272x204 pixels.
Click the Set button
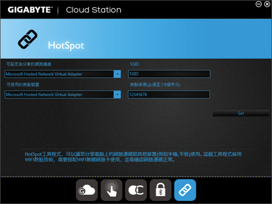[241, 113]
